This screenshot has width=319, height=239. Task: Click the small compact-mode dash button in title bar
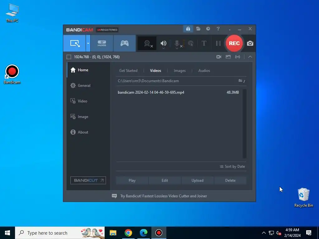(x=230, y=30)
